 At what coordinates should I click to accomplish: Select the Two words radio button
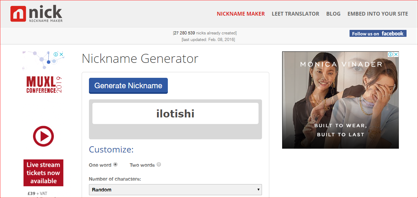click(x=159, y=165)
